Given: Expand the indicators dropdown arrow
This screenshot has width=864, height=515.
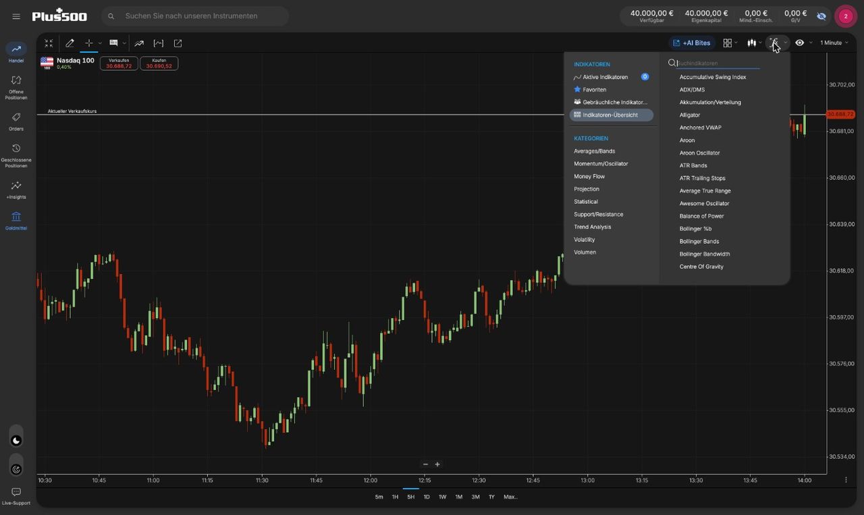Looking at the screenshot, I should tap(786, 43).
